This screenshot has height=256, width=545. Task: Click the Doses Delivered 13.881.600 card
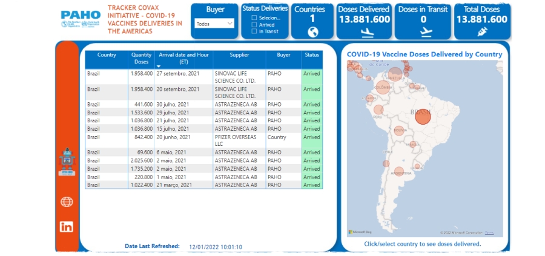tap(365, 22)
